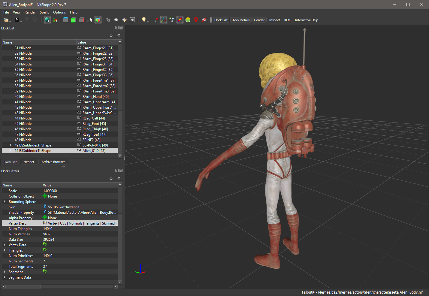This screenshot has height=296, width=429.
Task: Click the KFM toolbar button
Action: point(287,20)
